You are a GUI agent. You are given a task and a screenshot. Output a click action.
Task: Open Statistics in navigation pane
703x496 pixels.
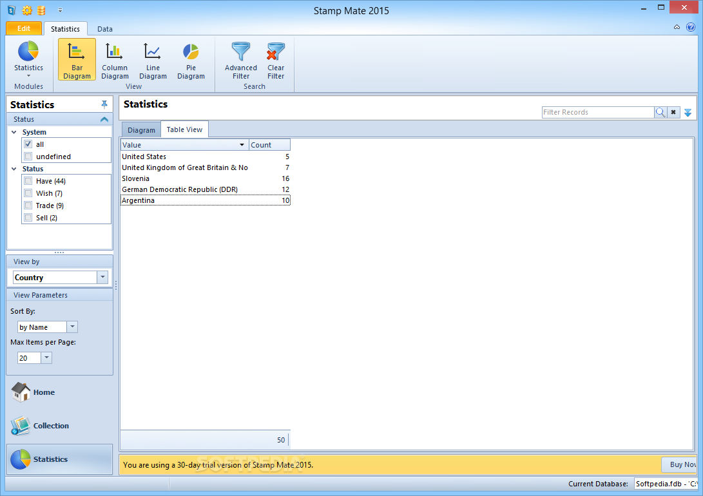(59, 459)
